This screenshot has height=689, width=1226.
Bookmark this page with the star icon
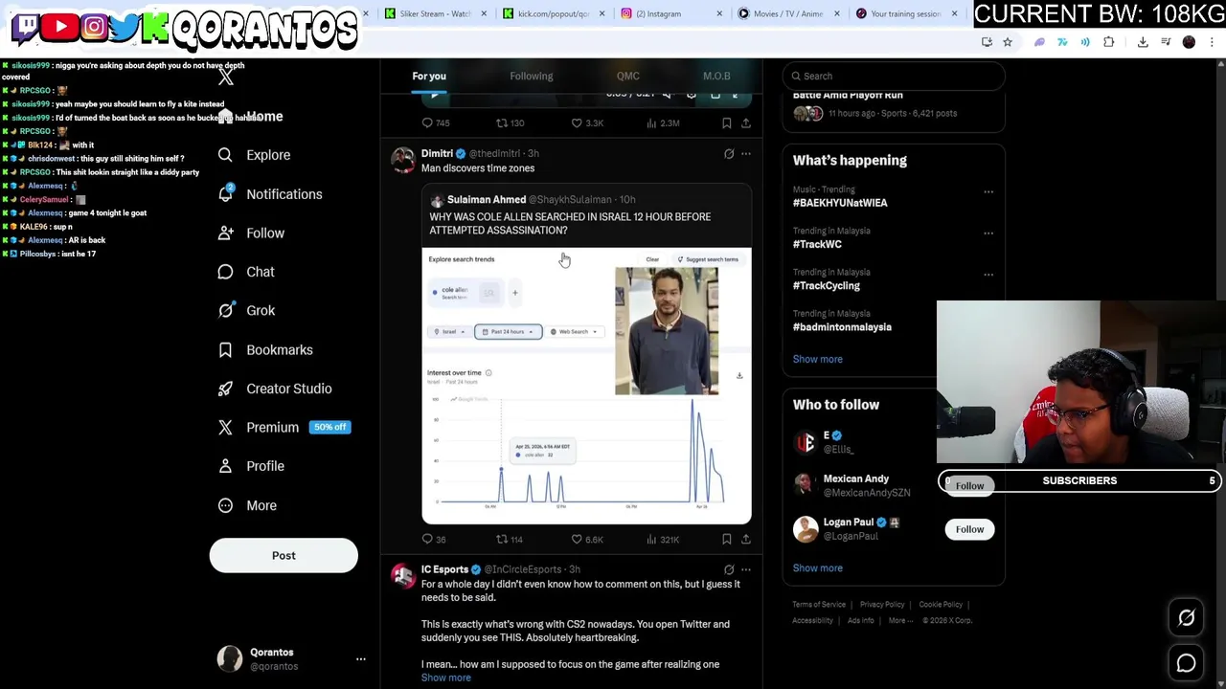1008,42
